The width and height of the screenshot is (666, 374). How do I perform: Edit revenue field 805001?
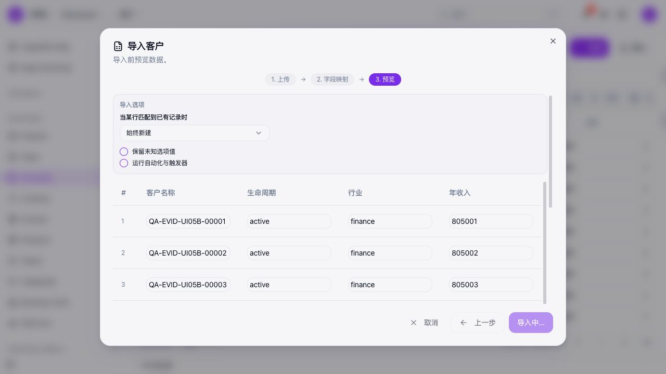pyautogui.click(x=491, y=221)
